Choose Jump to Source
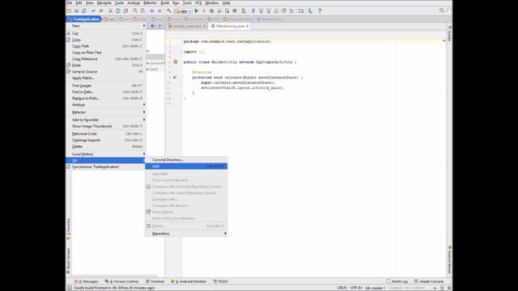Image resolution: width=518 pixels, height=291 pixels. [106, 72]
